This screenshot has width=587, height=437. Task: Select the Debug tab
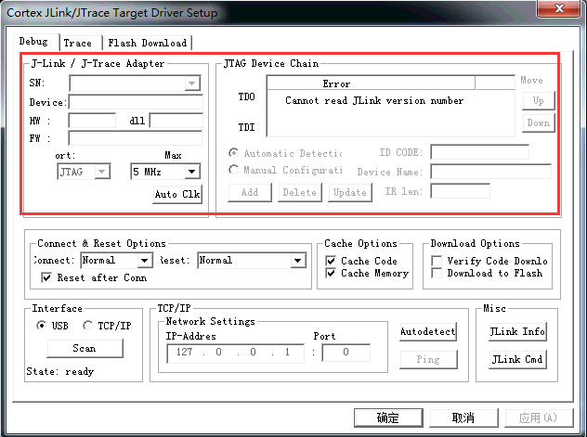pyautogui.click(x=33, y=41)
